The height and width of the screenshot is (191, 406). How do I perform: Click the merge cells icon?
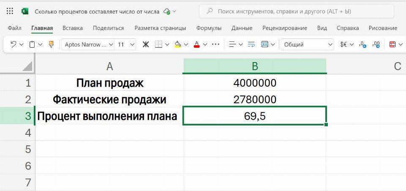pyautogui.click(x=265, y=44)
